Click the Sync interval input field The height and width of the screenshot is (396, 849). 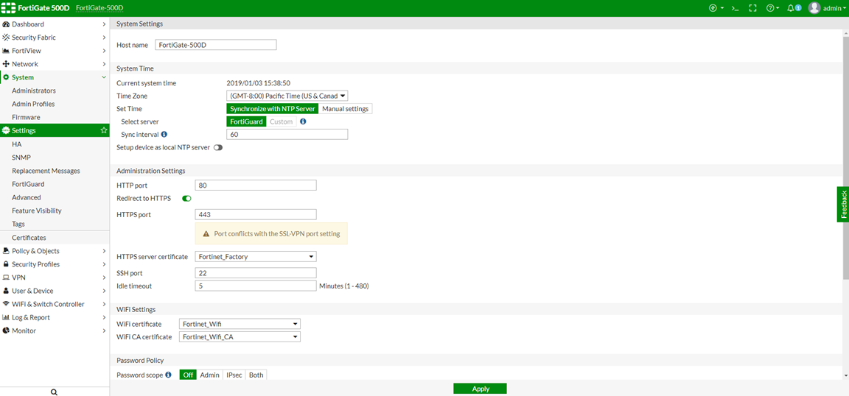tap(287, 134)
